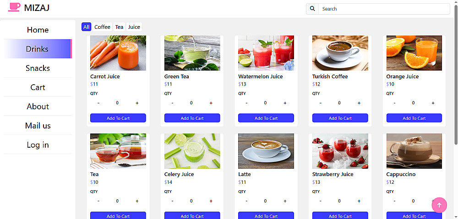Image resolution: width=458 pixels, height=219 pixels.
Task: Select the Tea filter tab
Action: pyautogui.click(x=119, y=27)
